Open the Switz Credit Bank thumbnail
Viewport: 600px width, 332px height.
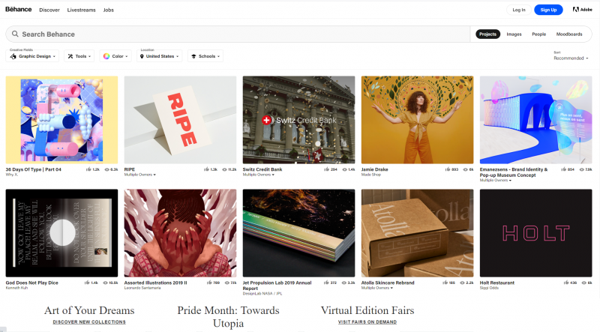pyautogui.click(x=298, y=120)
